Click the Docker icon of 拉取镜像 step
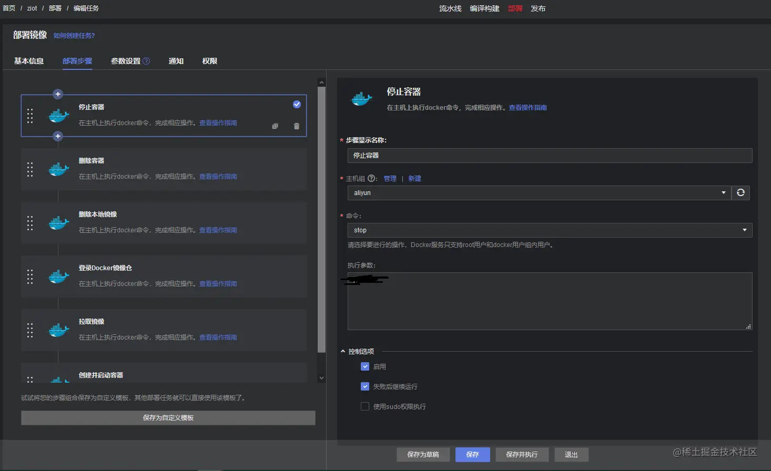Image resolution: width=771 pixels, height=471 pixels. pos(59,330)
